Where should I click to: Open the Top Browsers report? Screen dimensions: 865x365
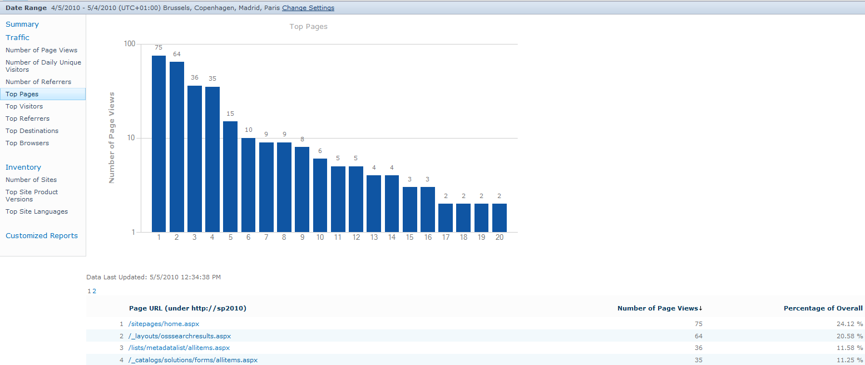tap(27, 143)
